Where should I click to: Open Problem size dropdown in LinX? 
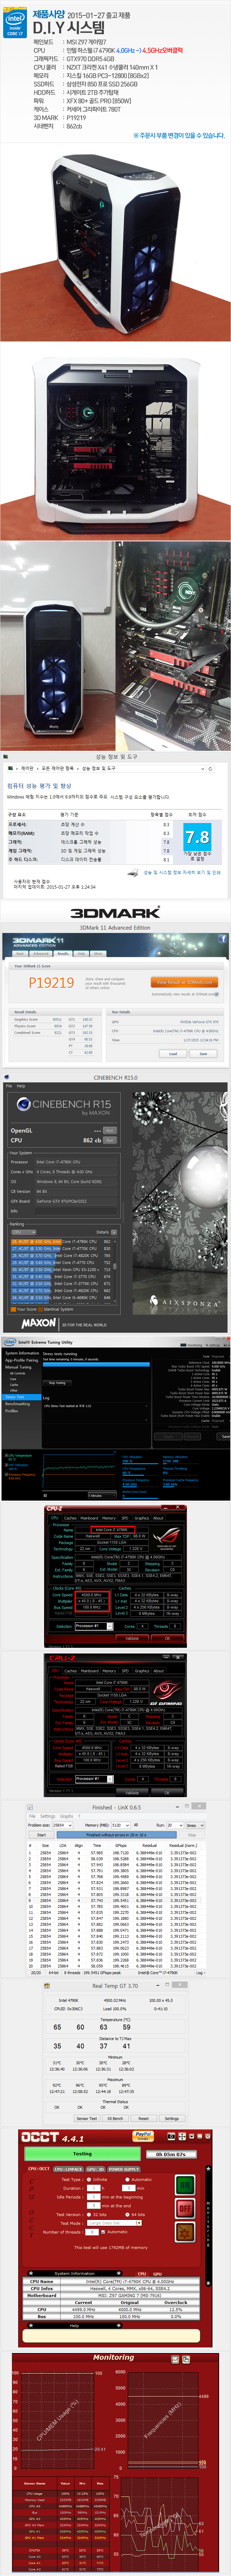pyautogui.click(x=62, y=1825)
